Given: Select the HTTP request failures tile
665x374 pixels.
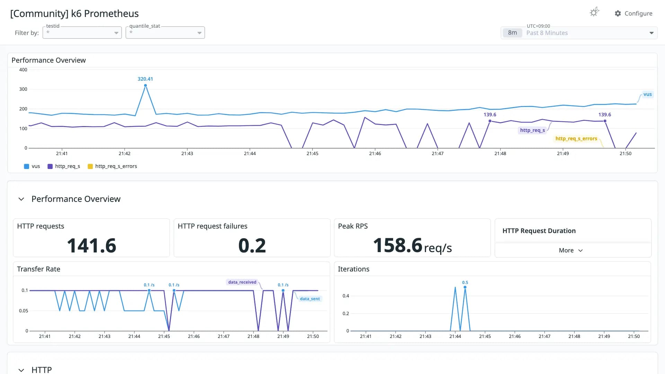Looking at the screenshot, I should coord(252,238).
